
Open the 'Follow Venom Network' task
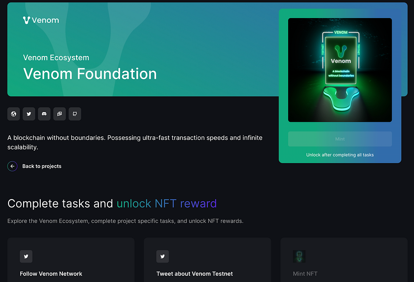tap(51, 274)
